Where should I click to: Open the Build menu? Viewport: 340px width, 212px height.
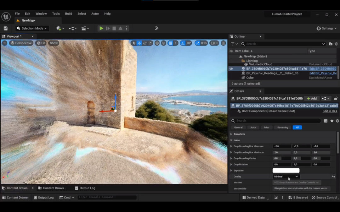[x=68, y=14]
